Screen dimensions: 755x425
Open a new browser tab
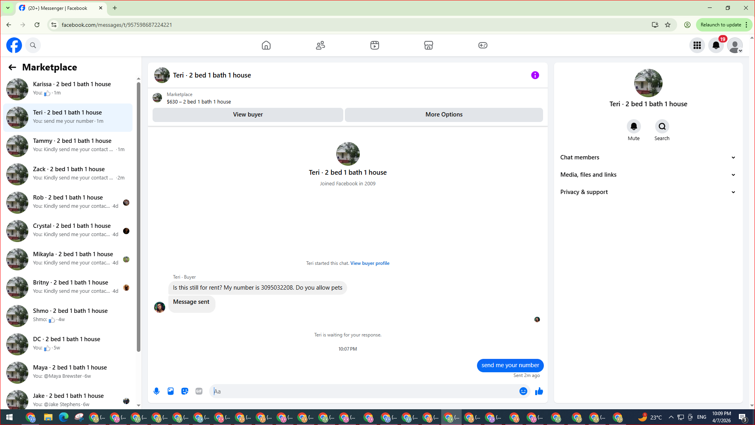point(115,8)
